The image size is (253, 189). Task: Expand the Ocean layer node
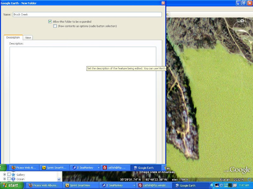(x=4, y=179)
